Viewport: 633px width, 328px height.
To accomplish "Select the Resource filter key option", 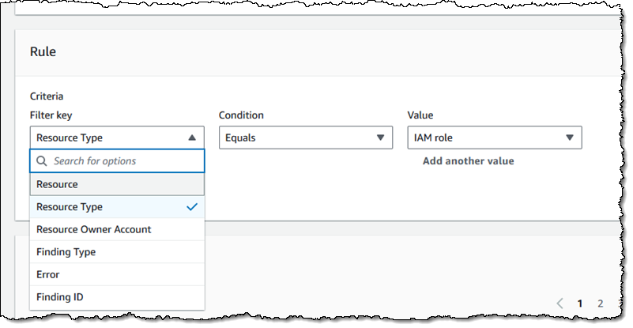I will (117, 184).
